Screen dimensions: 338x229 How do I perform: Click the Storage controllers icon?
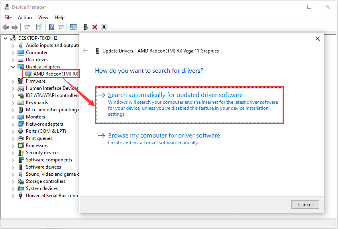(21, 181)
